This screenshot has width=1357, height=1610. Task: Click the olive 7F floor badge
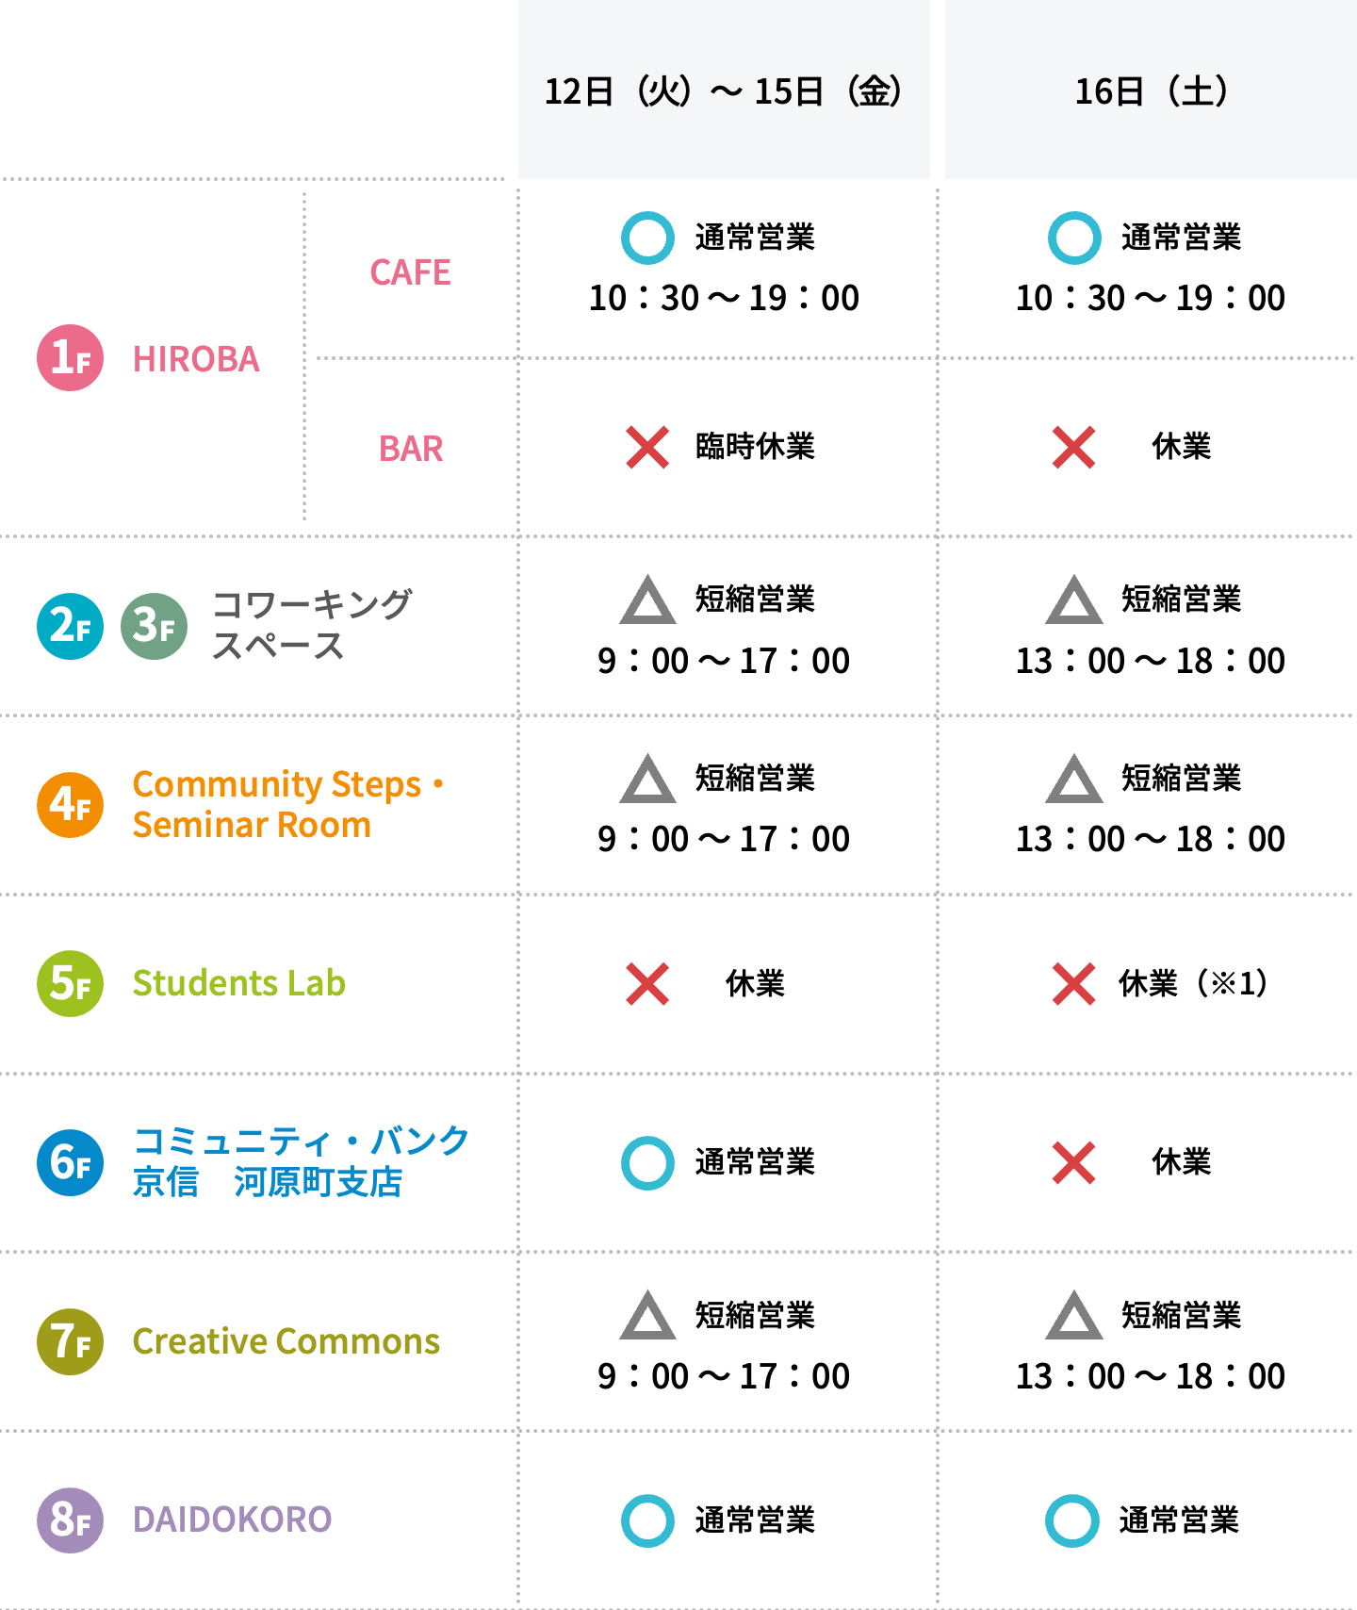pyautogui.click(x=70, y=1341)
